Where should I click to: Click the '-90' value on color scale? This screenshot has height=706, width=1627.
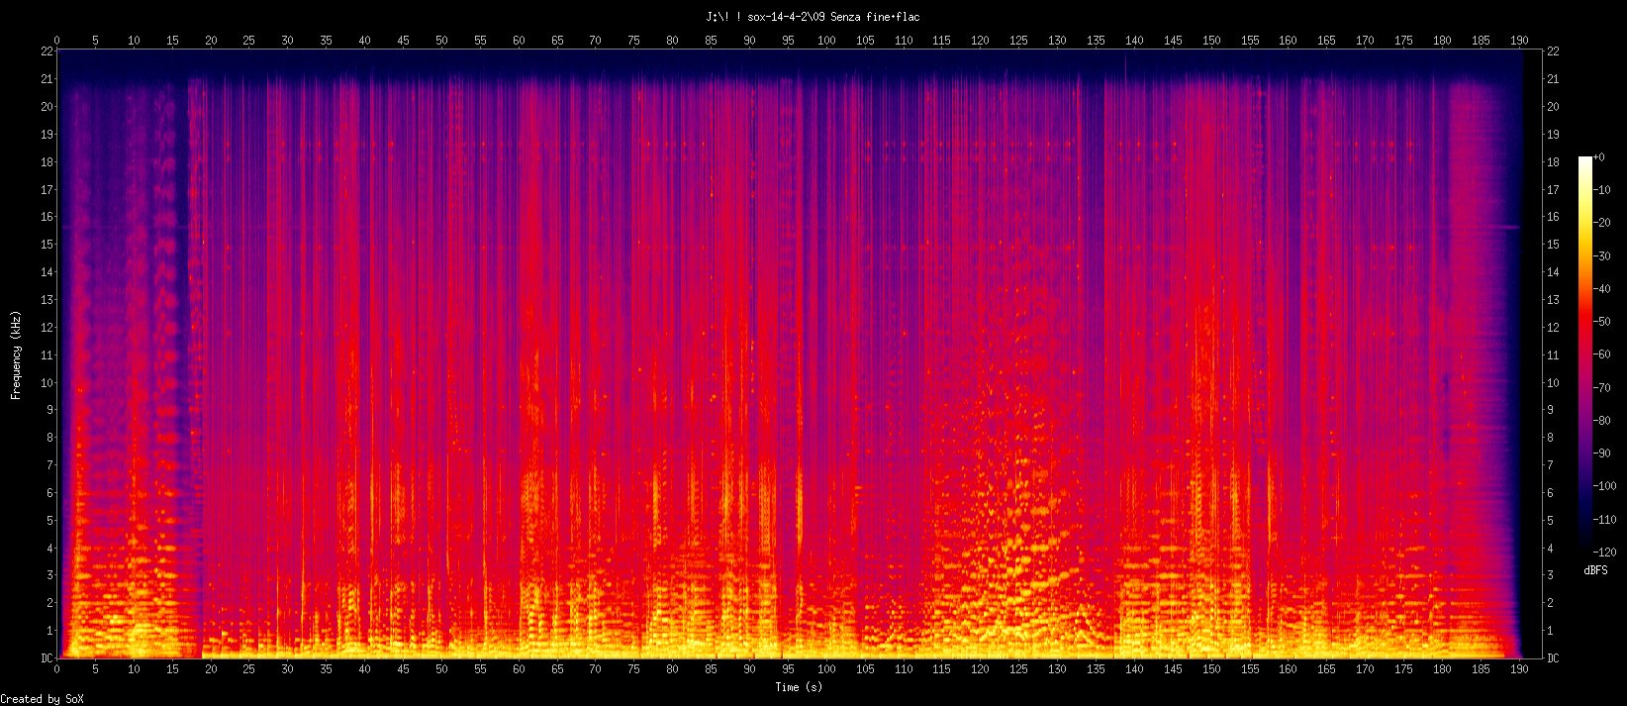(x=1602, y=454)
